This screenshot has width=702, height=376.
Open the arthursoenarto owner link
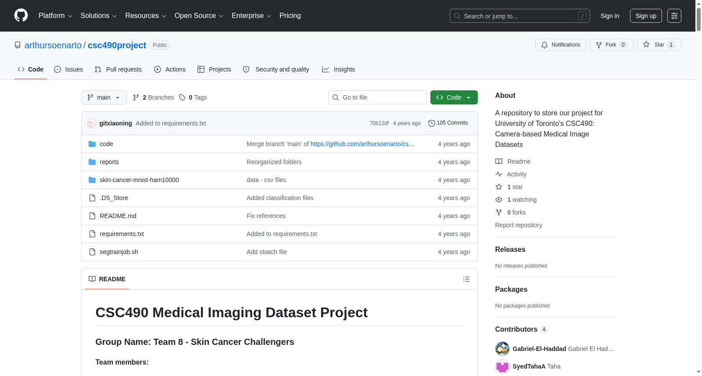click(x=53, y=45)
